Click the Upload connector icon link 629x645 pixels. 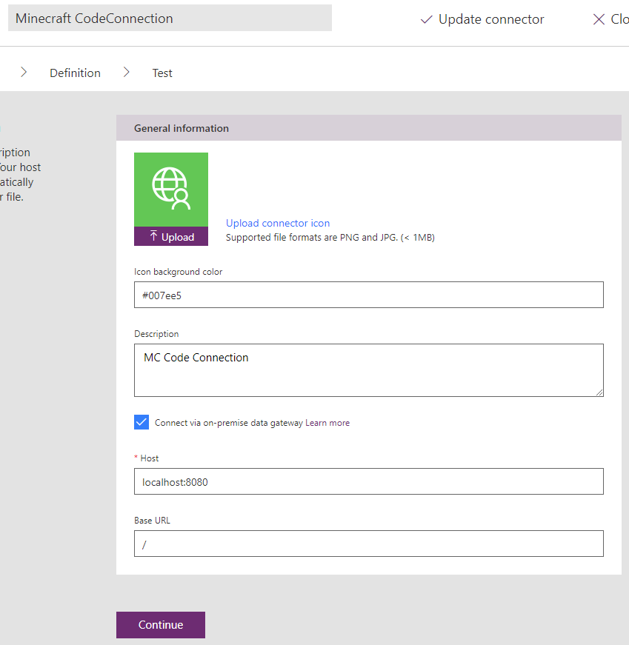278,223
